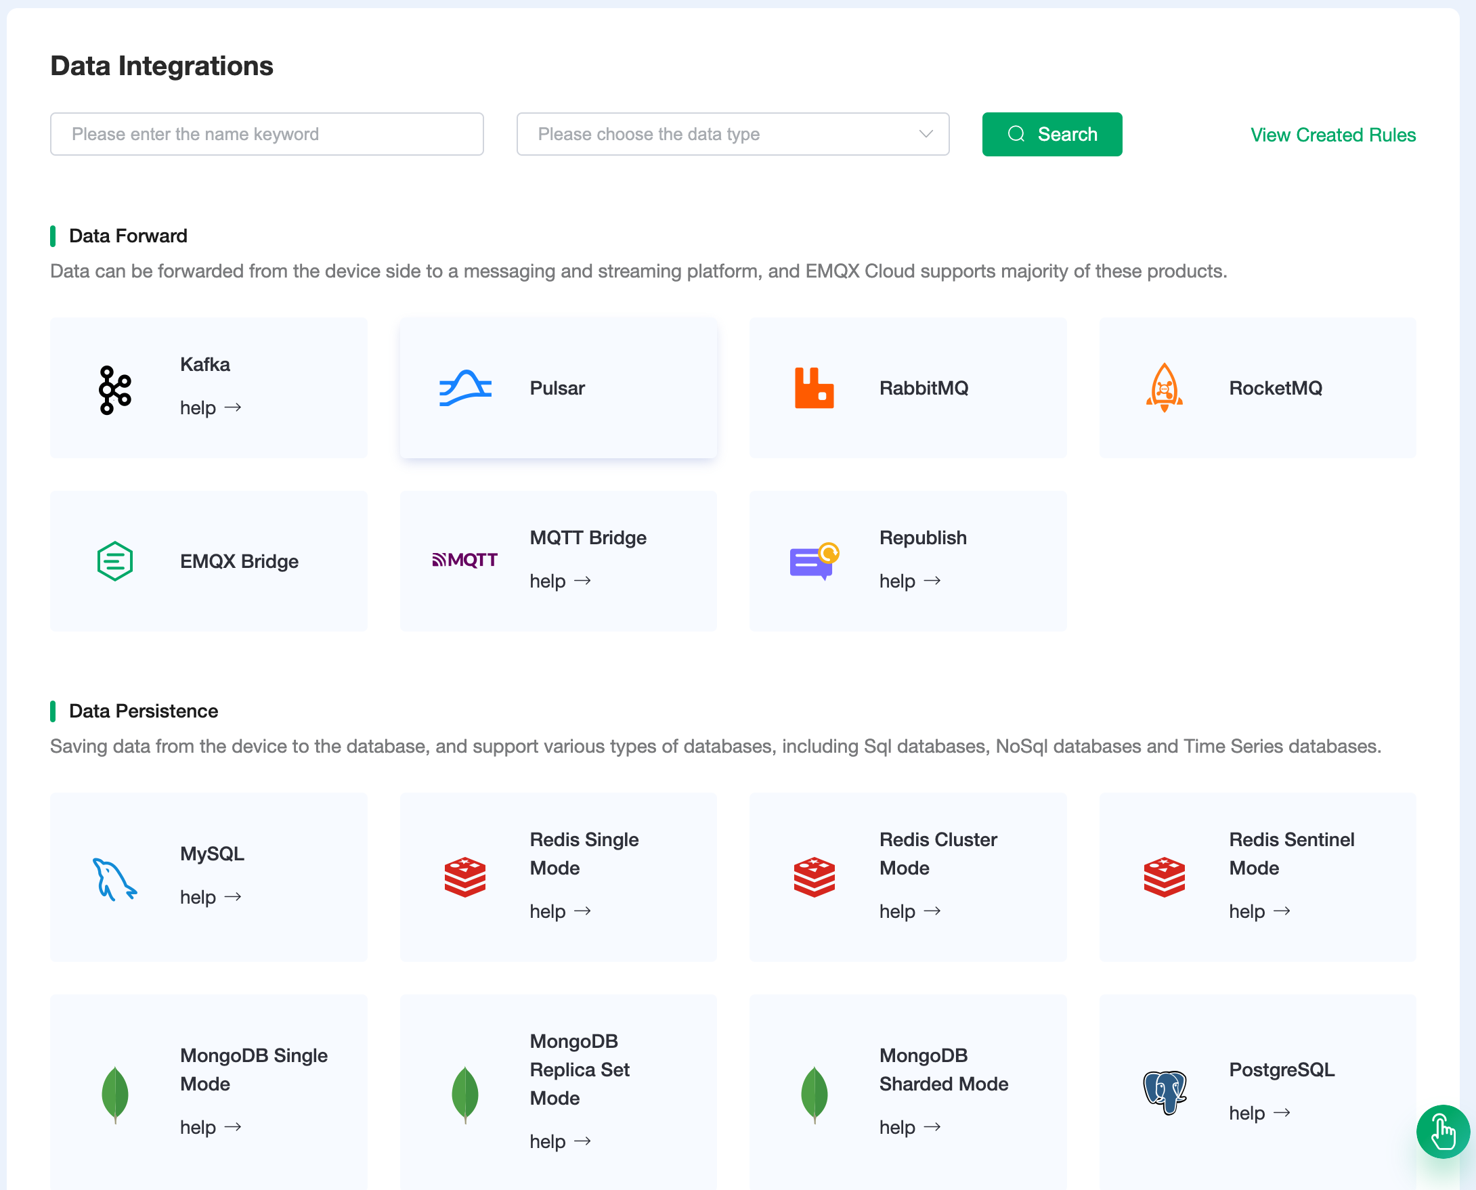Select the EMQX Bridge card title
1476x1190 pixels.
239,561
